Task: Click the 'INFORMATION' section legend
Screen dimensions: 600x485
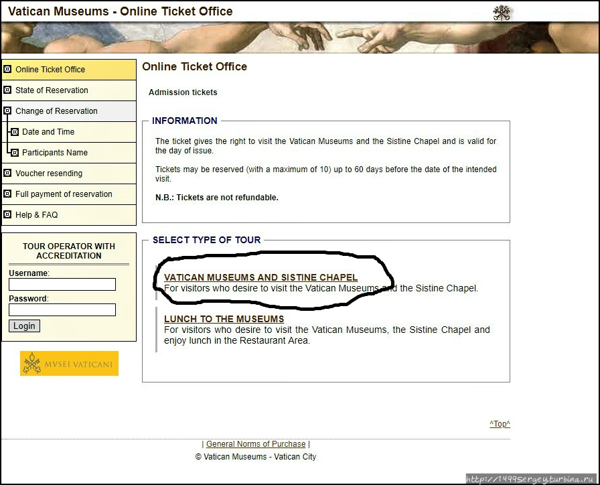Action: click(184, 121)
